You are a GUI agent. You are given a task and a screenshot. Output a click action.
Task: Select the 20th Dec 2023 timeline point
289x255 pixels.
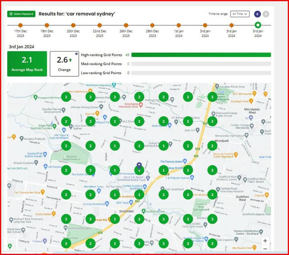point(73,25)
